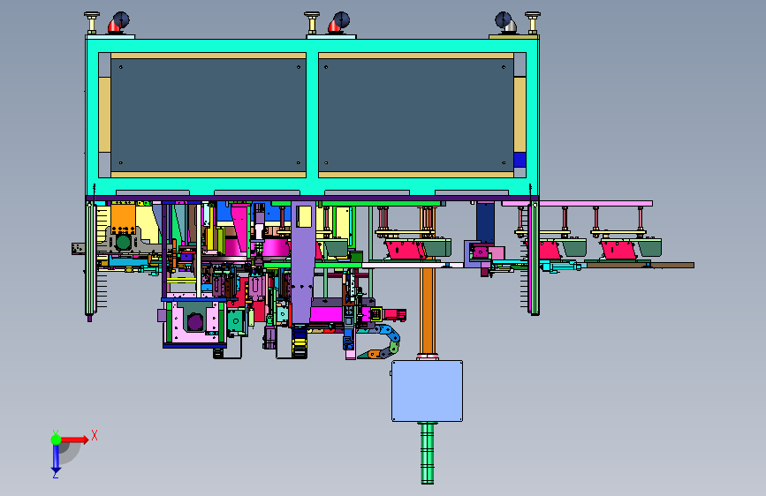Select the grey caster wheel at top right
Screen dimensions: 766x496
tap(505, 22)
